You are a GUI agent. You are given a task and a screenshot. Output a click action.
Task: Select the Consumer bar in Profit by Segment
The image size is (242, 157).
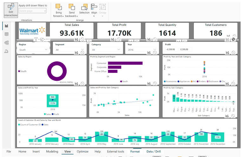click(x=125, y=63)
